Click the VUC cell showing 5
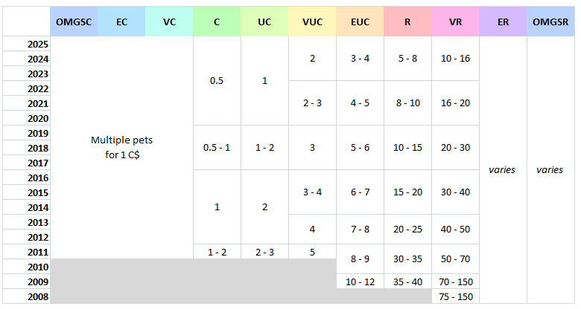The image size is (581, 309). 312,252
